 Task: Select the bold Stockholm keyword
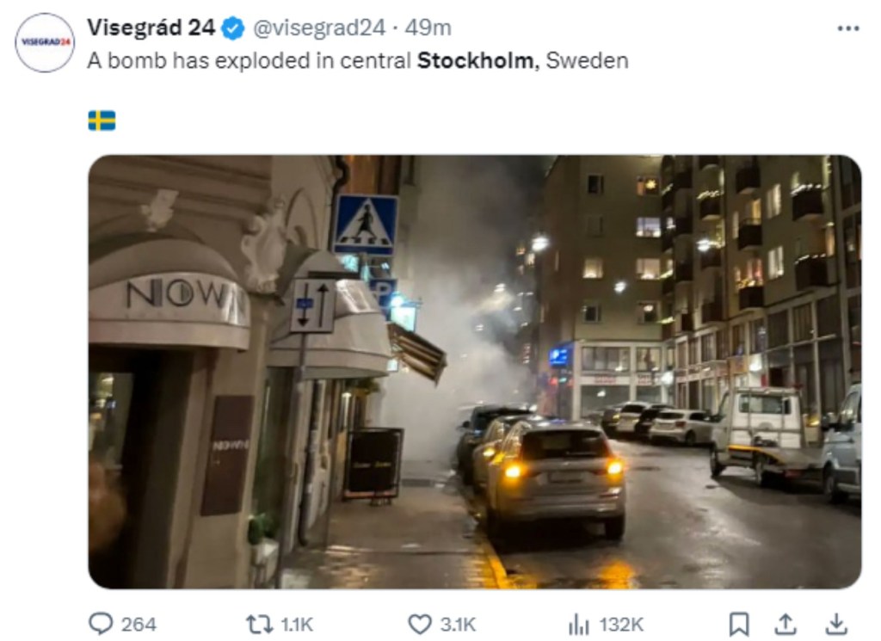coord(475,60)
